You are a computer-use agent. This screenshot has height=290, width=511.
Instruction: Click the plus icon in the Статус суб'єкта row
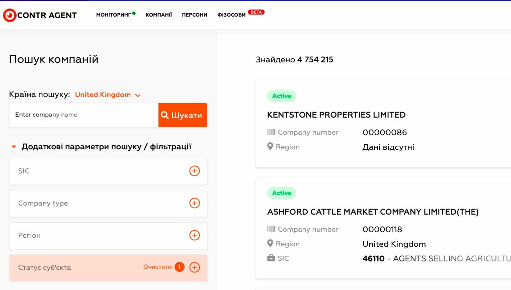point(195,267)
